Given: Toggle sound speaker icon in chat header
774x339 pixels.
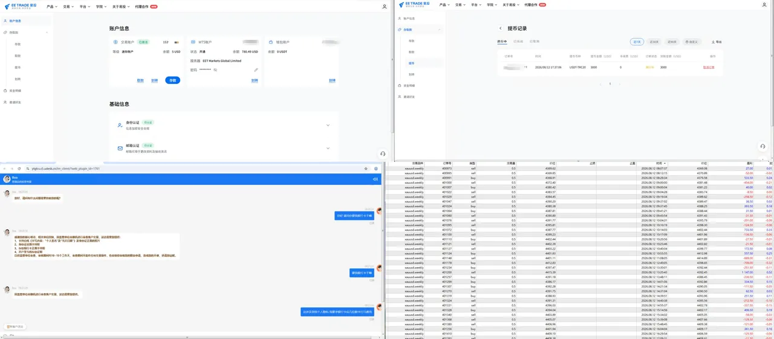Looking at the screenshot, I should coord(376,179).
